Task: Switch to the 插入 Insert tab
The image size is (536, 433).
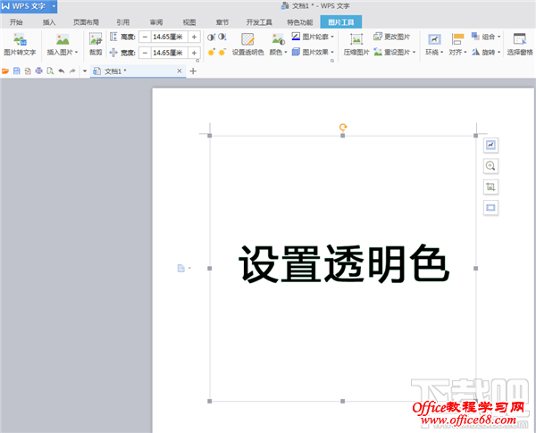Action: click(x=48, y=21)
